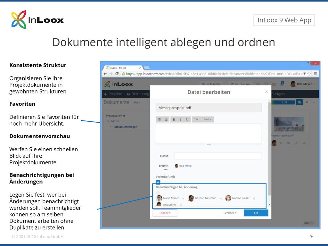Click the pencil edit icon under Messeprospekt.pdf
The width and height of the screenshot is (328, 246).
pyautogui.click(x=296, y=143)
